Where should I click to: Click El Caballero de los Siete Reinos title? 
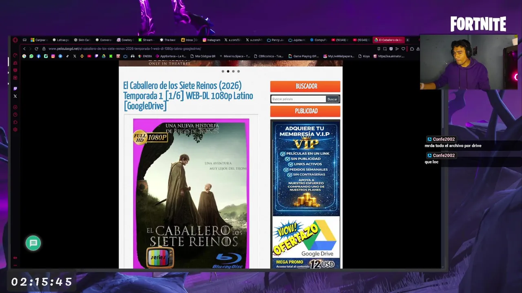click(188, 96)
